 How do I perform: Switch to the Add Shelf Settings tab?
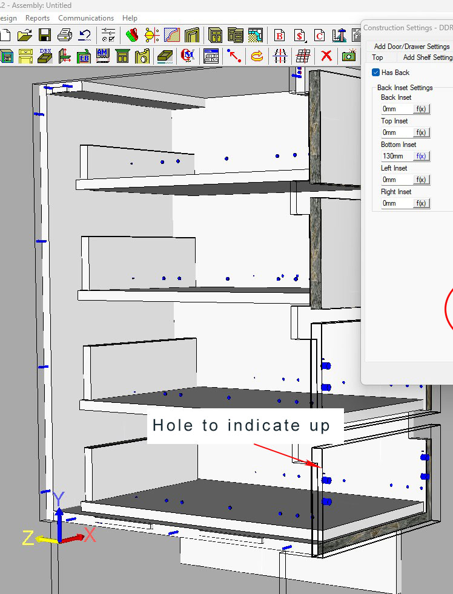427,57
